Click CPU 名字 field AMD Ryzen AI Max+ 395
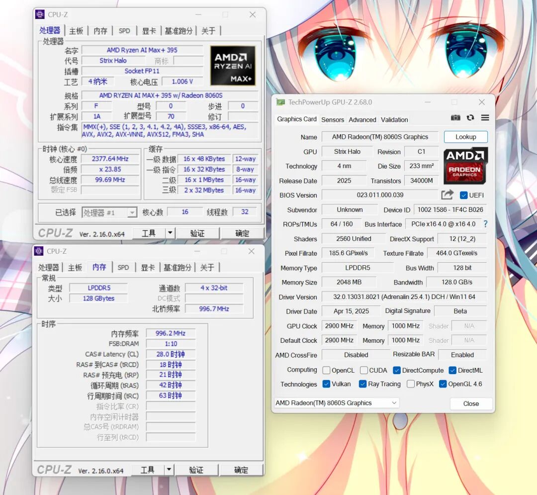The image size is (537, 495). click(142, 50)
